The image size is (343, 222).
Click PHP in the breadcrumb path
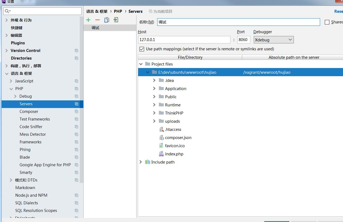118,11
